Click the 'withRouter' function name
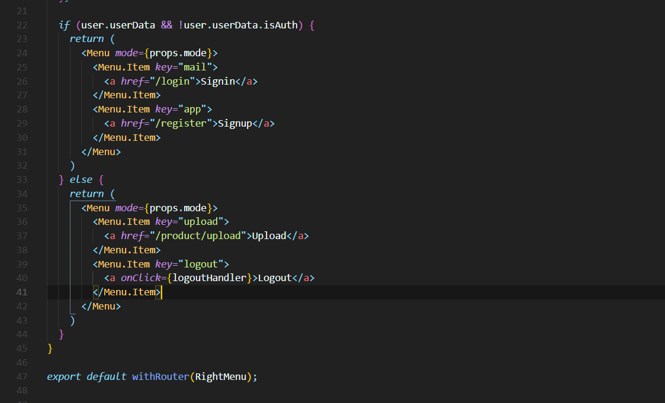 click(x=160, y=377)
